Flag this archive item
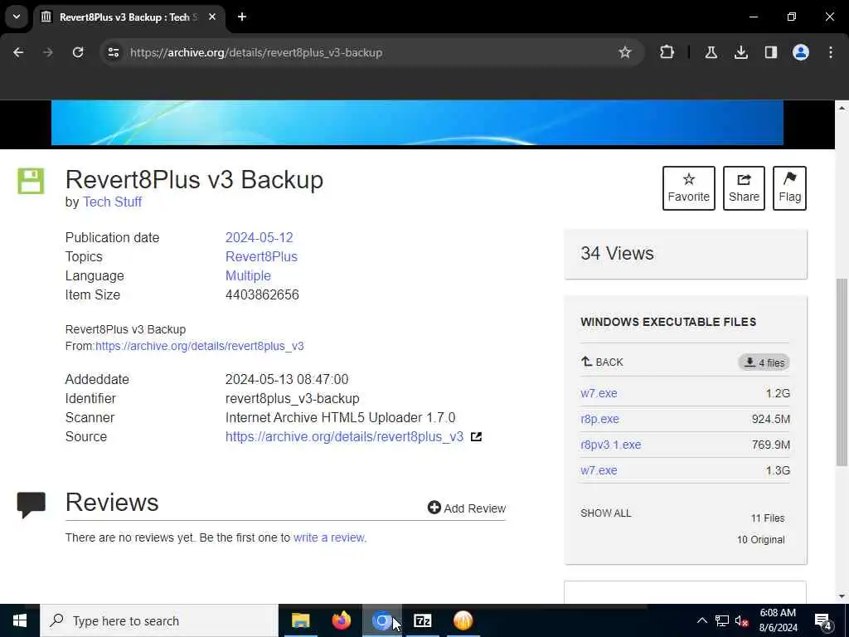 pyautogui.click(x=789, y=188)
